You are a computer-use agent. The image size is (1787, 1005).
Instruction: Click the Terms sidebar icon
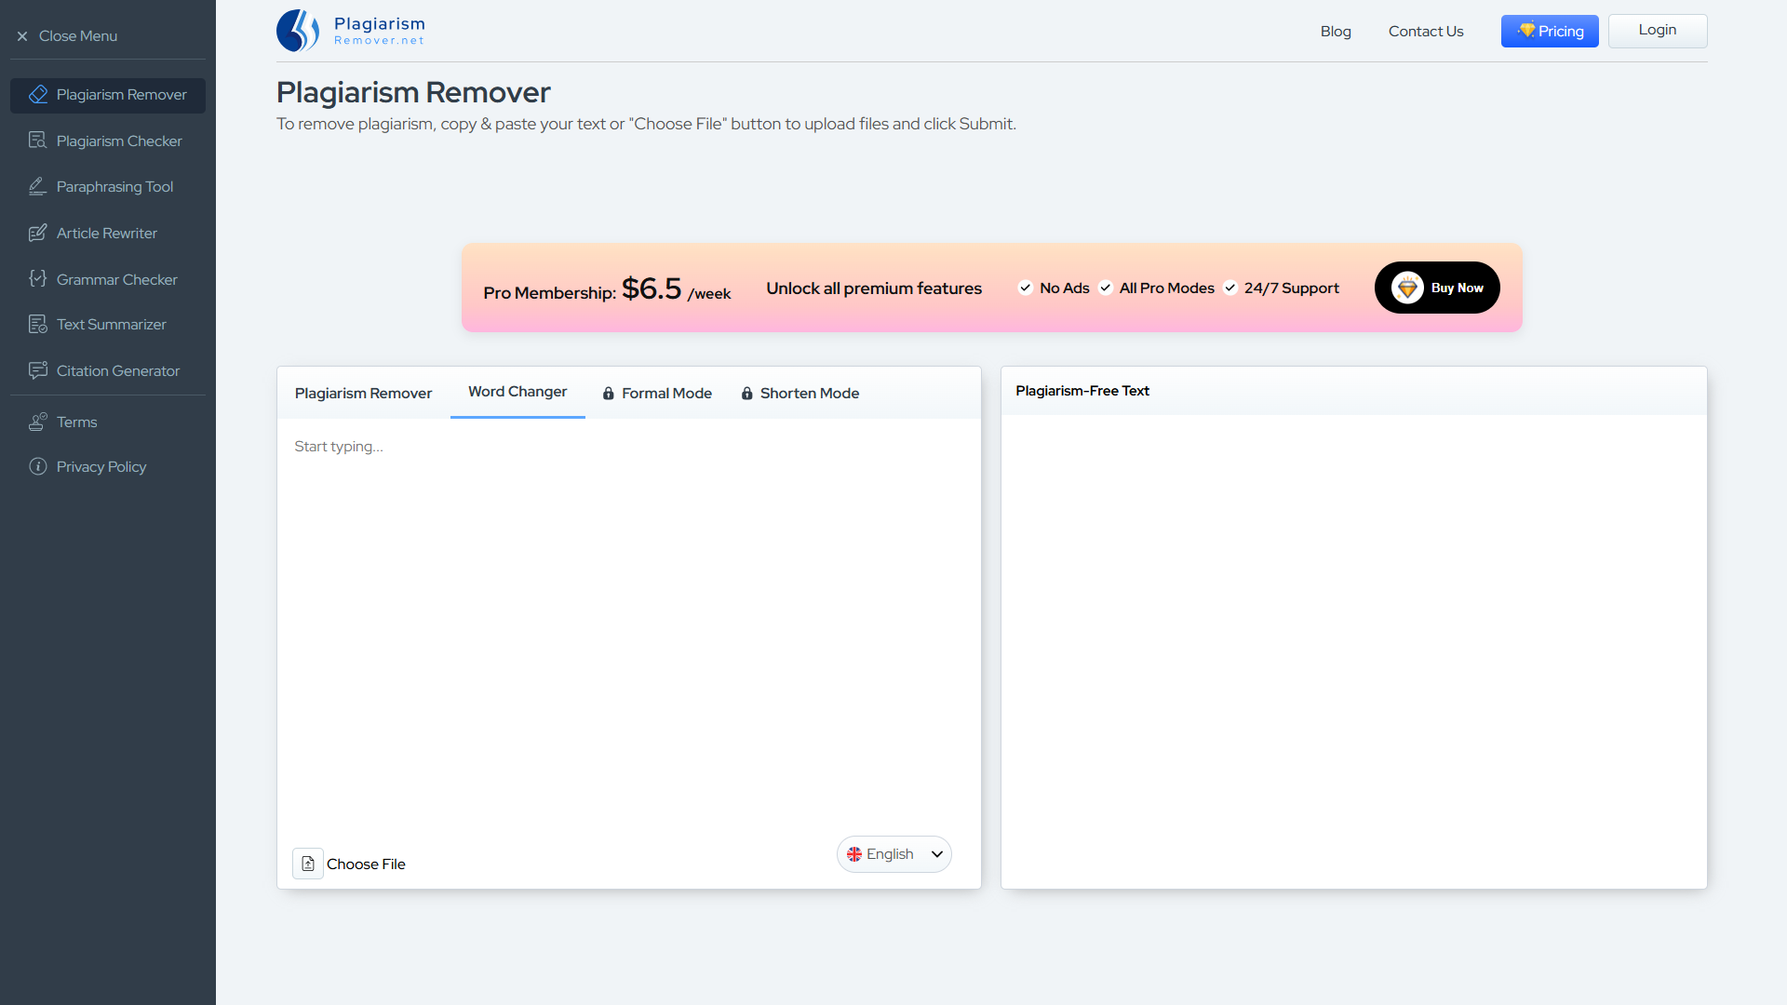(x=37, y=422)
